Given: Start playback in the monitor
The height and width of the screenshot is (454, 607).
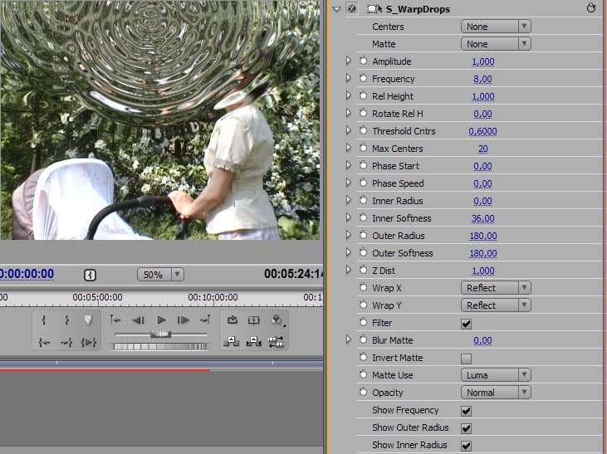Looking at the screenshot, I should 161,320.
